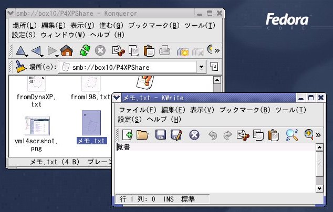Viewport: 333px width, 212px height.
Task: Clear the location bar with broom icon
Action: tap(20, 67)
